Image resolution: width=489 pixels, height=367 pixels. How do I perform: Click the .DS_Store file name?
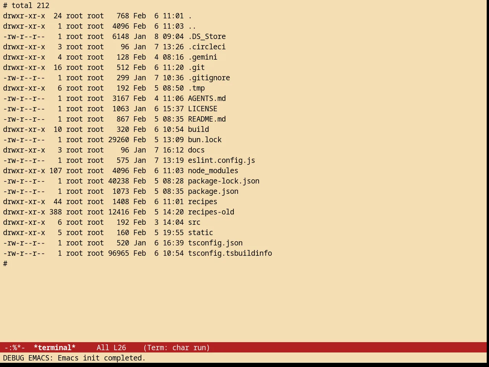coord(207,36)
